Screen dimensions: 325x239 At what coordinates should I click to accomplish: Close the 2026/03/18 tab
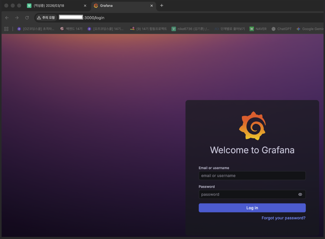point(85,6)
